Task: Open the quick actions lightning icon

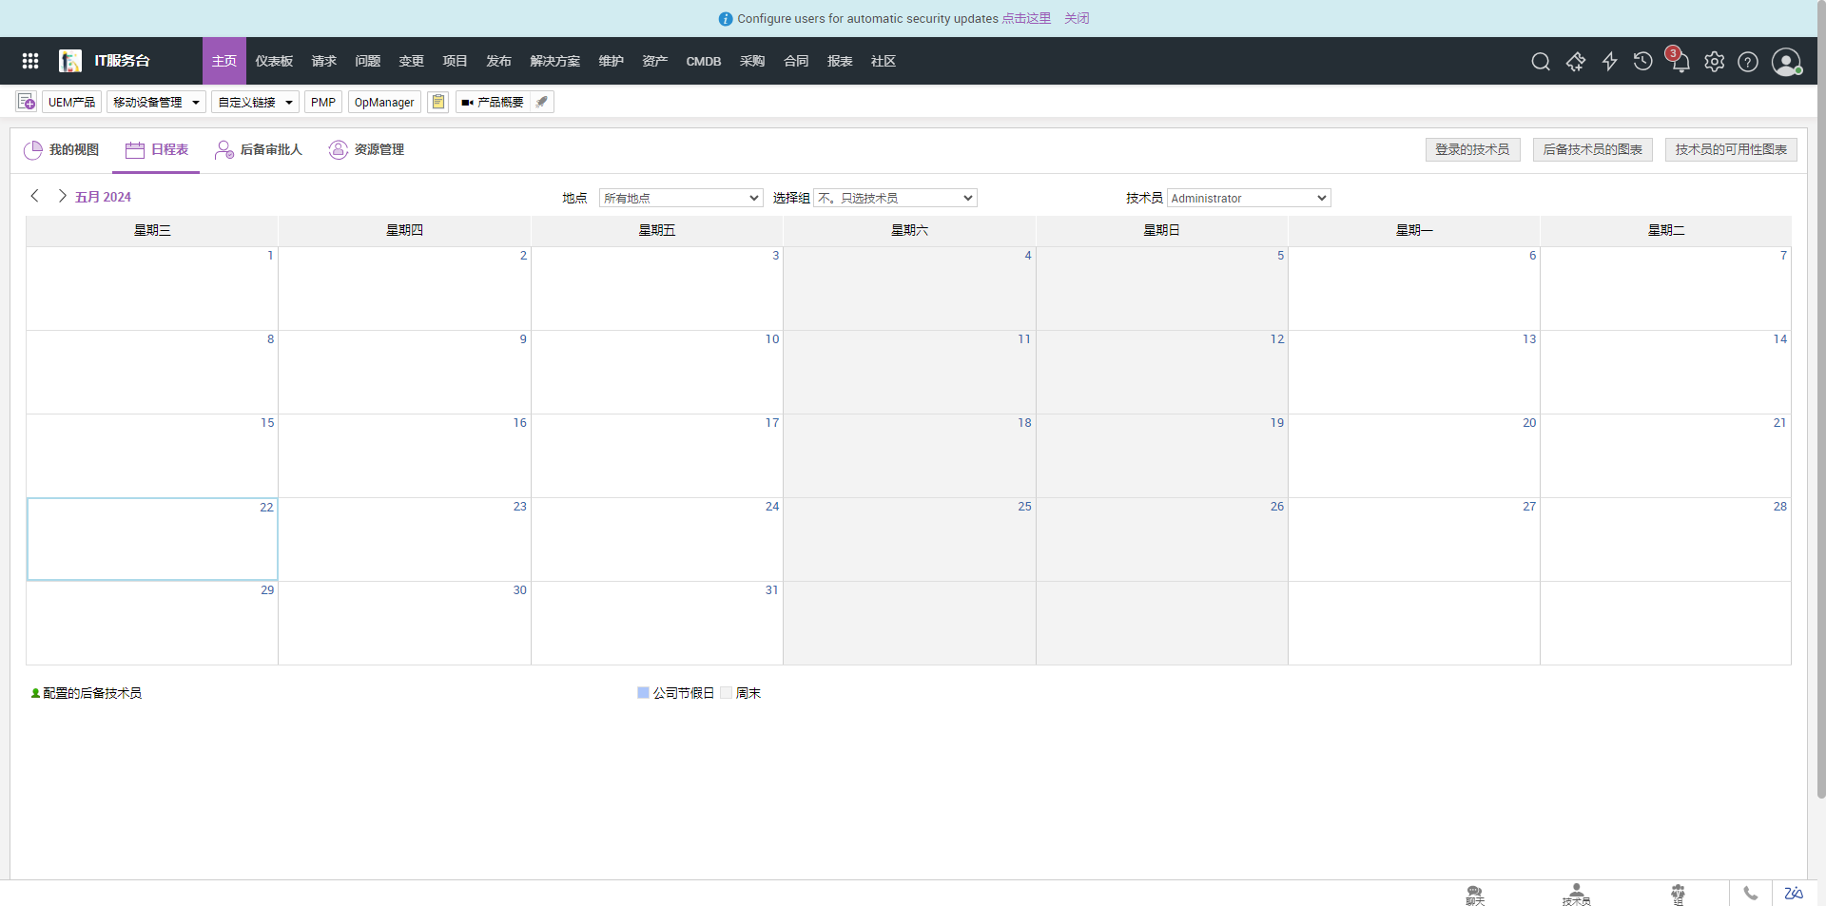Action: (x=1609, y=62)
